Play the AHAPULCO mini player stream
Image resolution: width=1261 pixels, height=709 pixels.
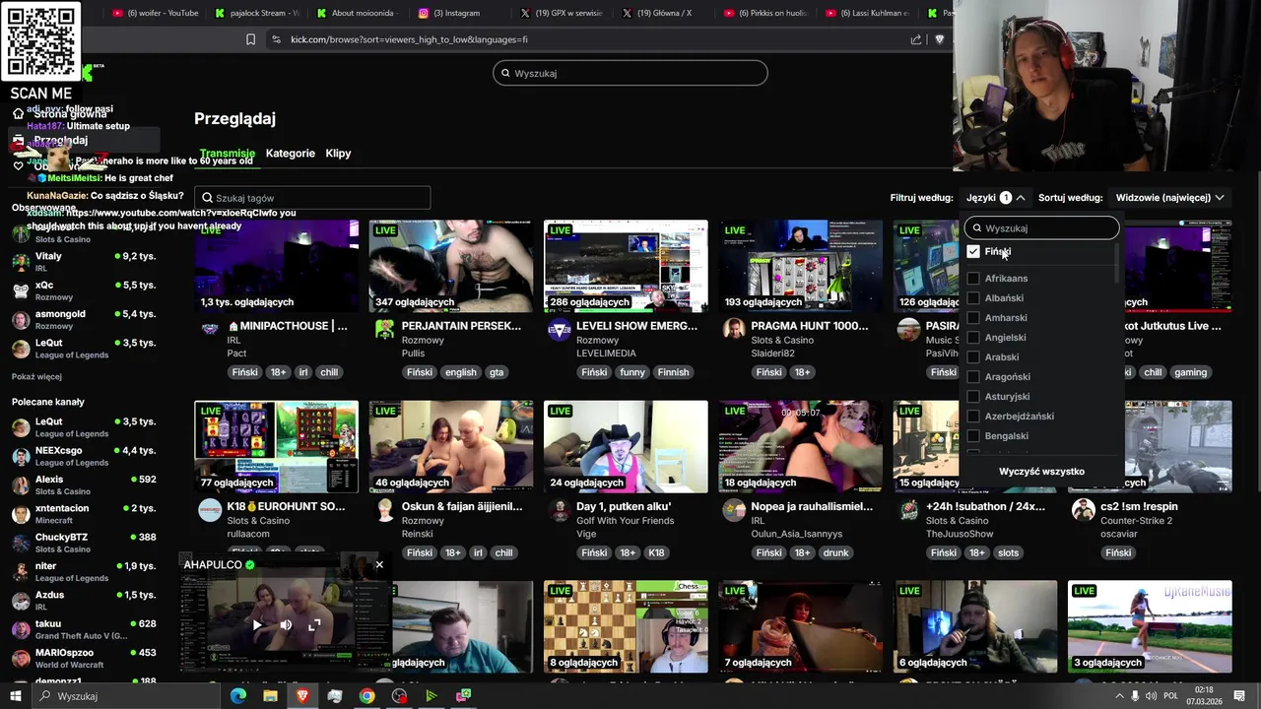click(x=257, y=624)
